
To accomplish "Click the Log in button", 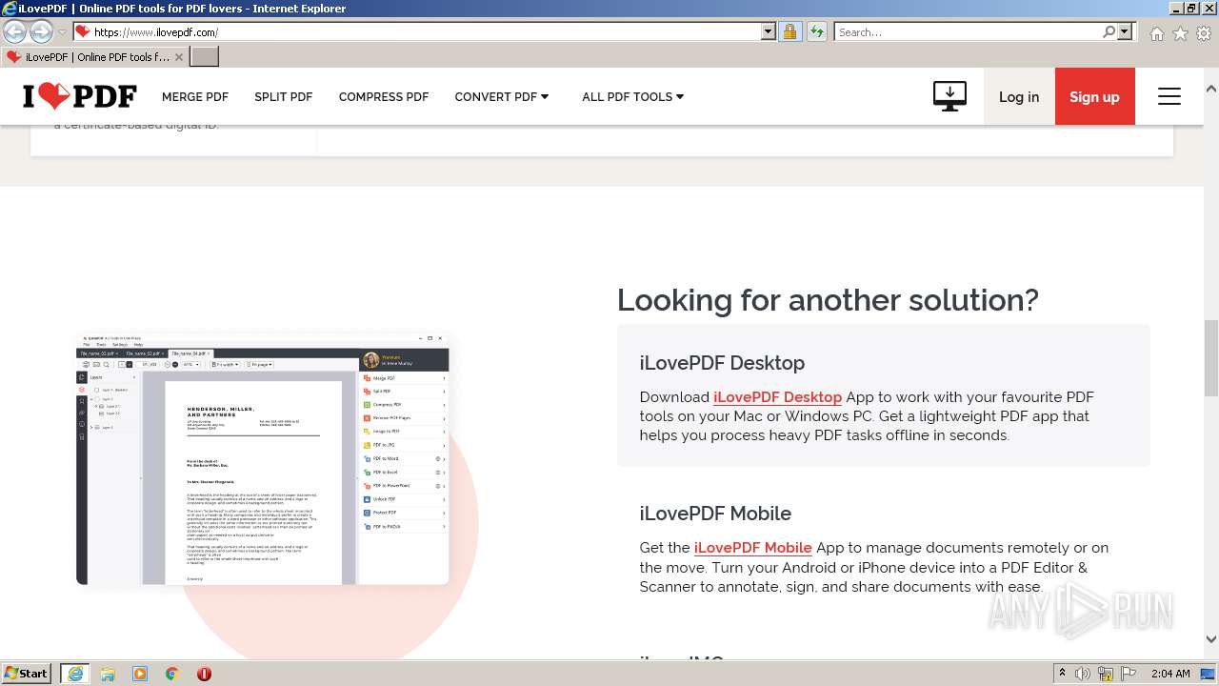I will click(1019, 96).
